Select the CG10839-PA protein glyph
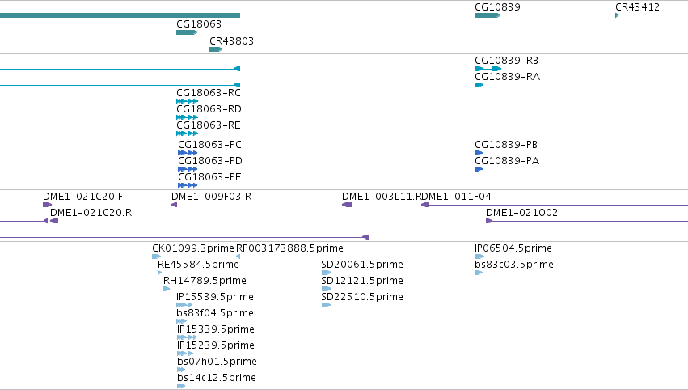 point(479,169)
